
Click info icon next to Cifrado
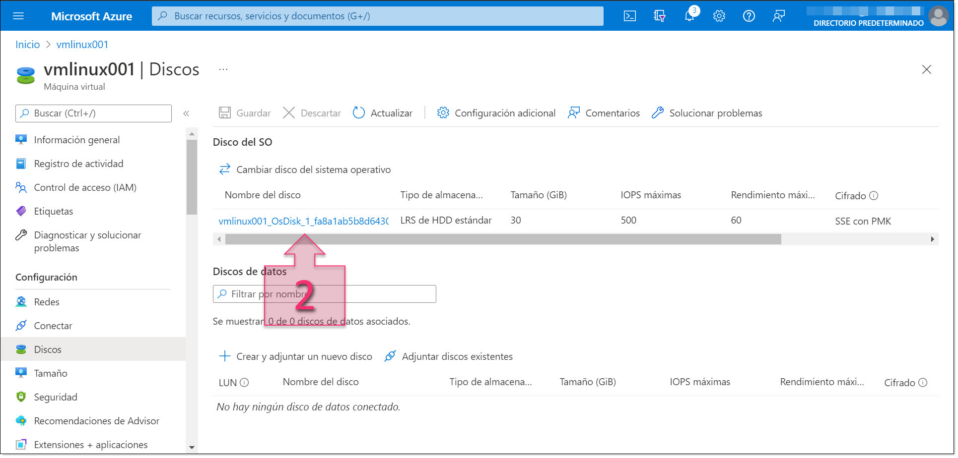click(x=874, y=195)
